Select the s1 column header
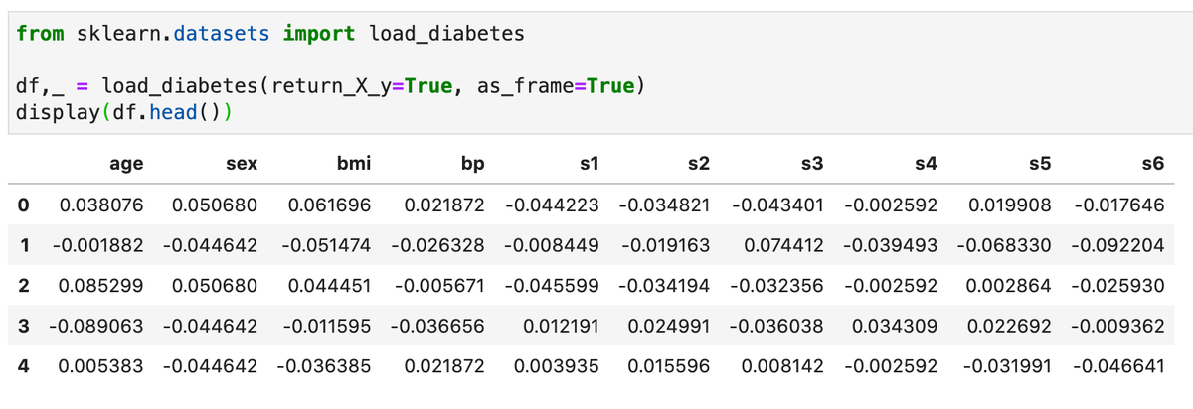Screen dimensions: 1193x409 [589, 164]
